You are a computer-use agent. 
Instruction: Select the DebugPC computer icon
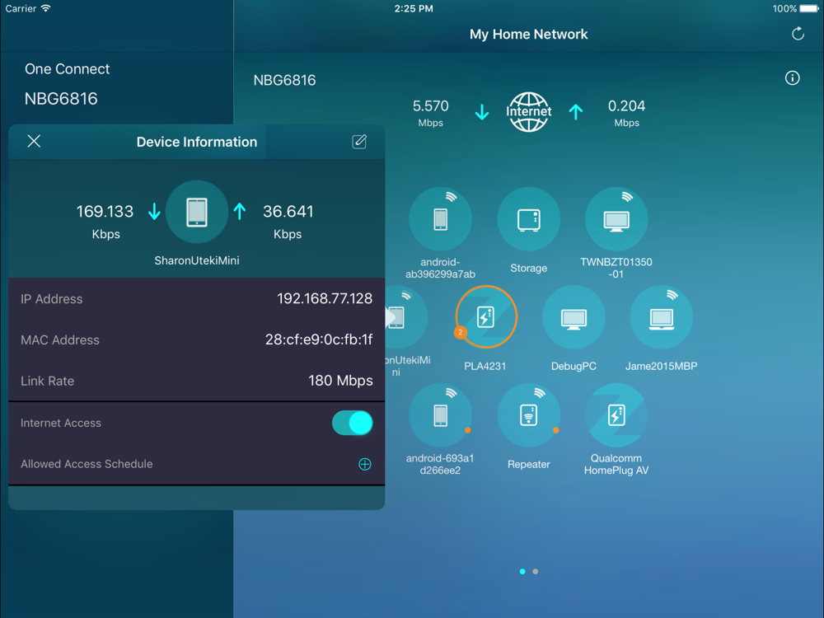(x=574, y=317)
